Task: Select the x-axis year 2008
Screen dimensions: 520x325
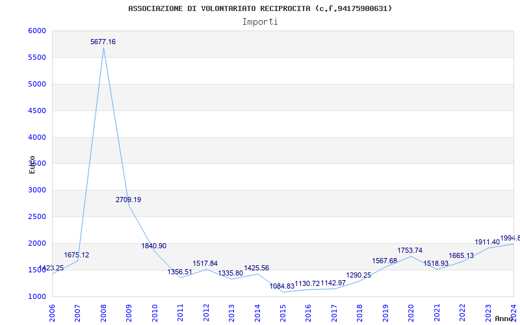Action: pos(103,313)
